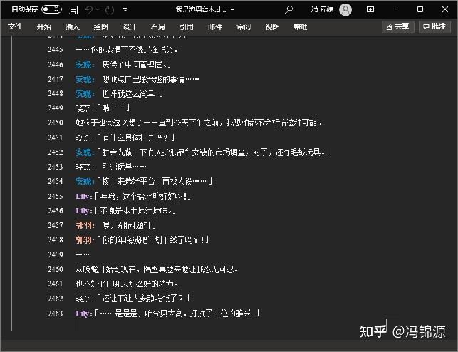Click the Redo icon
458x352 pixels.
(x=110, y=10)
